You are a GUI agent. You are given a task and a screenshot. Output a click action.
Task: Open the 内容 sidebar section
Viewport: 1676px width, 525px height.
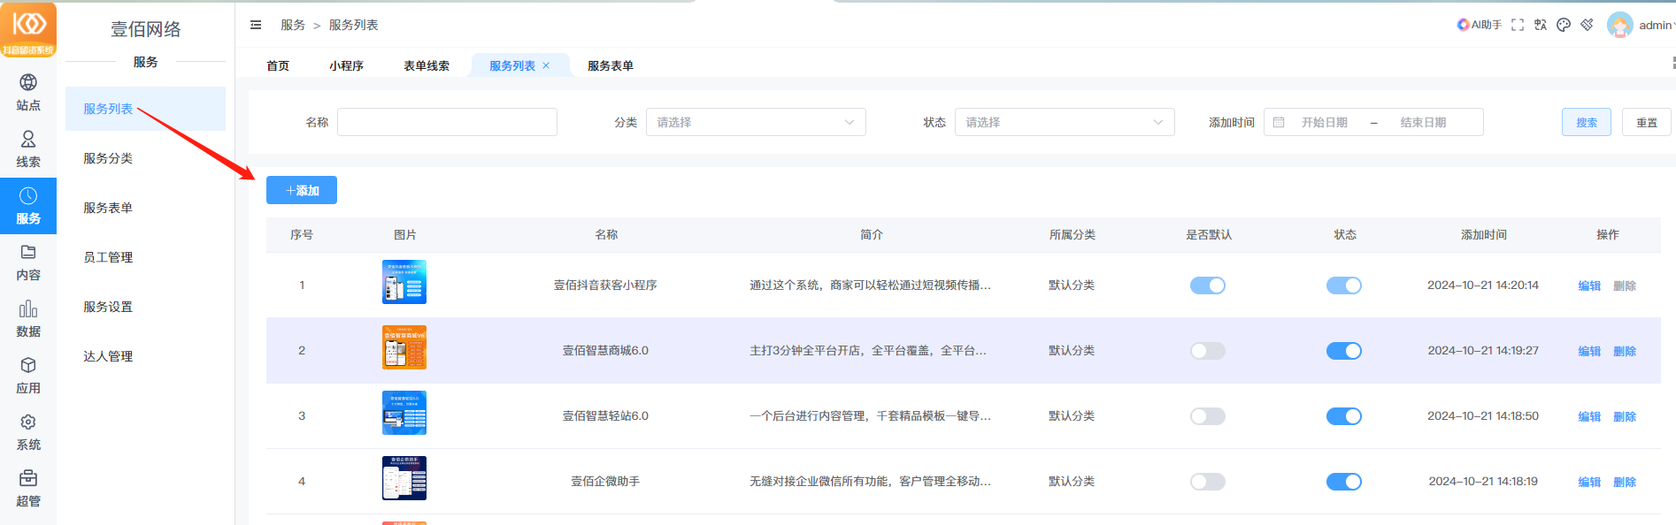coord(28,262)
